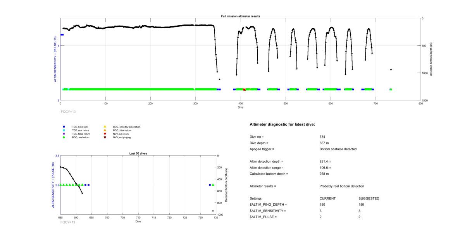Click the x-axis tick label 710, Last 50 dives
The image size is (465, 241).
point(138,218)
